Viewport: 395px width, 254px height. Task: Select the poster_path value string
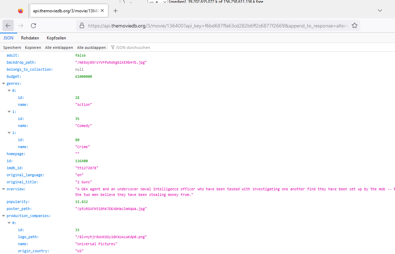(x=111, y=209)
